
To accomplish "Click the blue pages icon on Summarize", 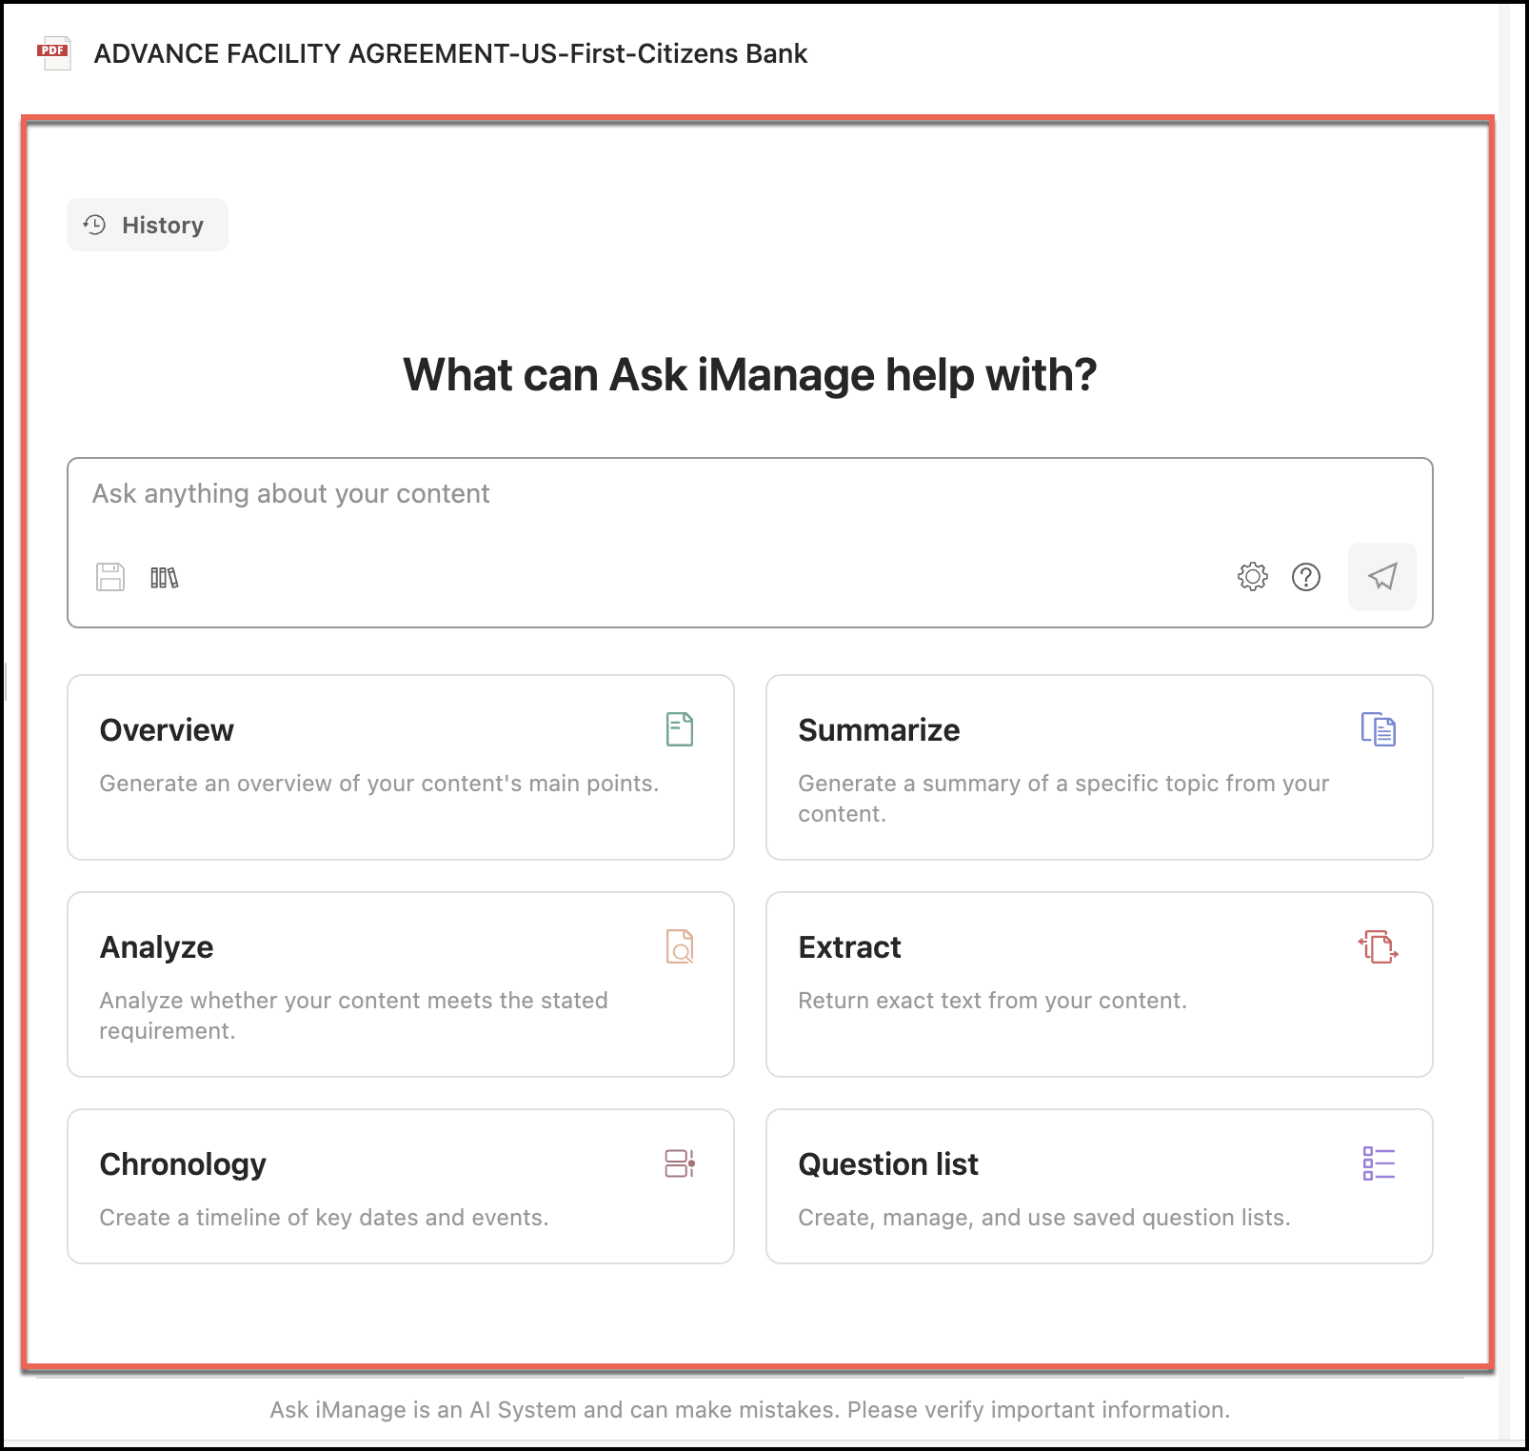I will pos(1378,729).
